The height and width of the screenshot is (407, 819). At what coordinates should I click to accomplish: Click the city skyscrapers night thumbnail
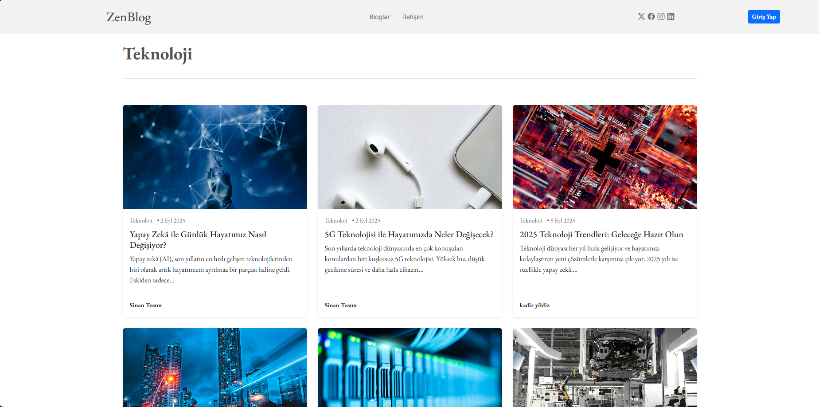pyautogui.click(x=214, y=367)
